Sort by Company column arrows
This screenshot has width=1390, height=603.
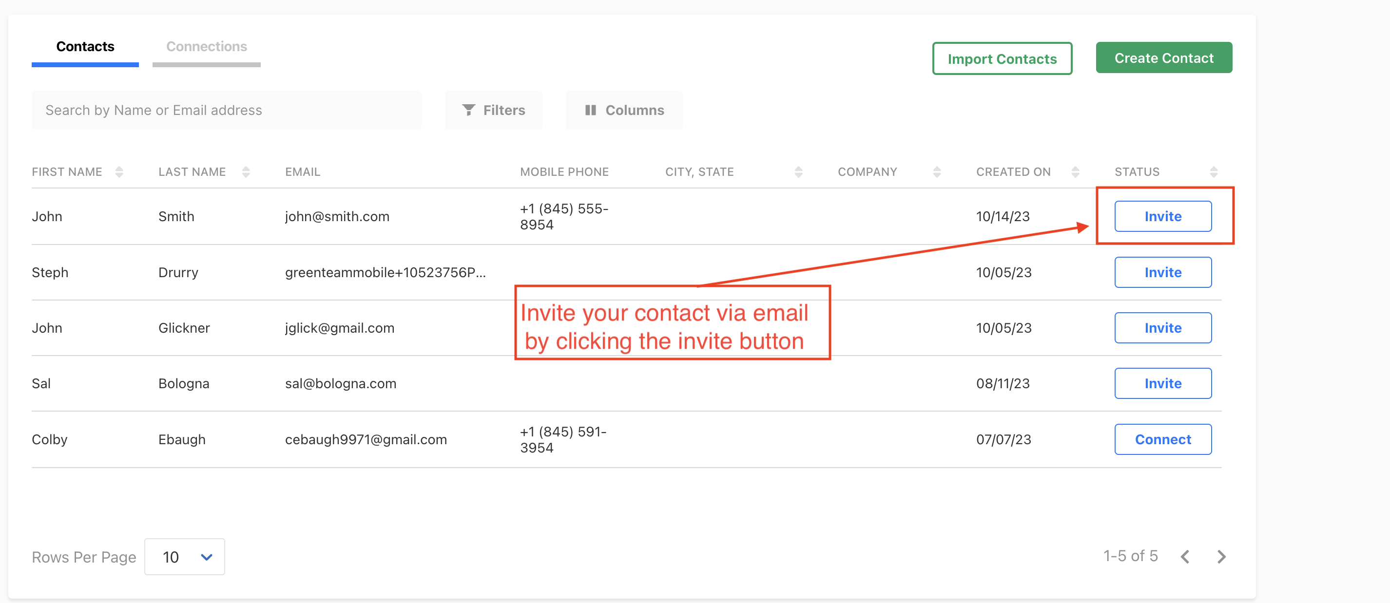click(x=937, y=171)
